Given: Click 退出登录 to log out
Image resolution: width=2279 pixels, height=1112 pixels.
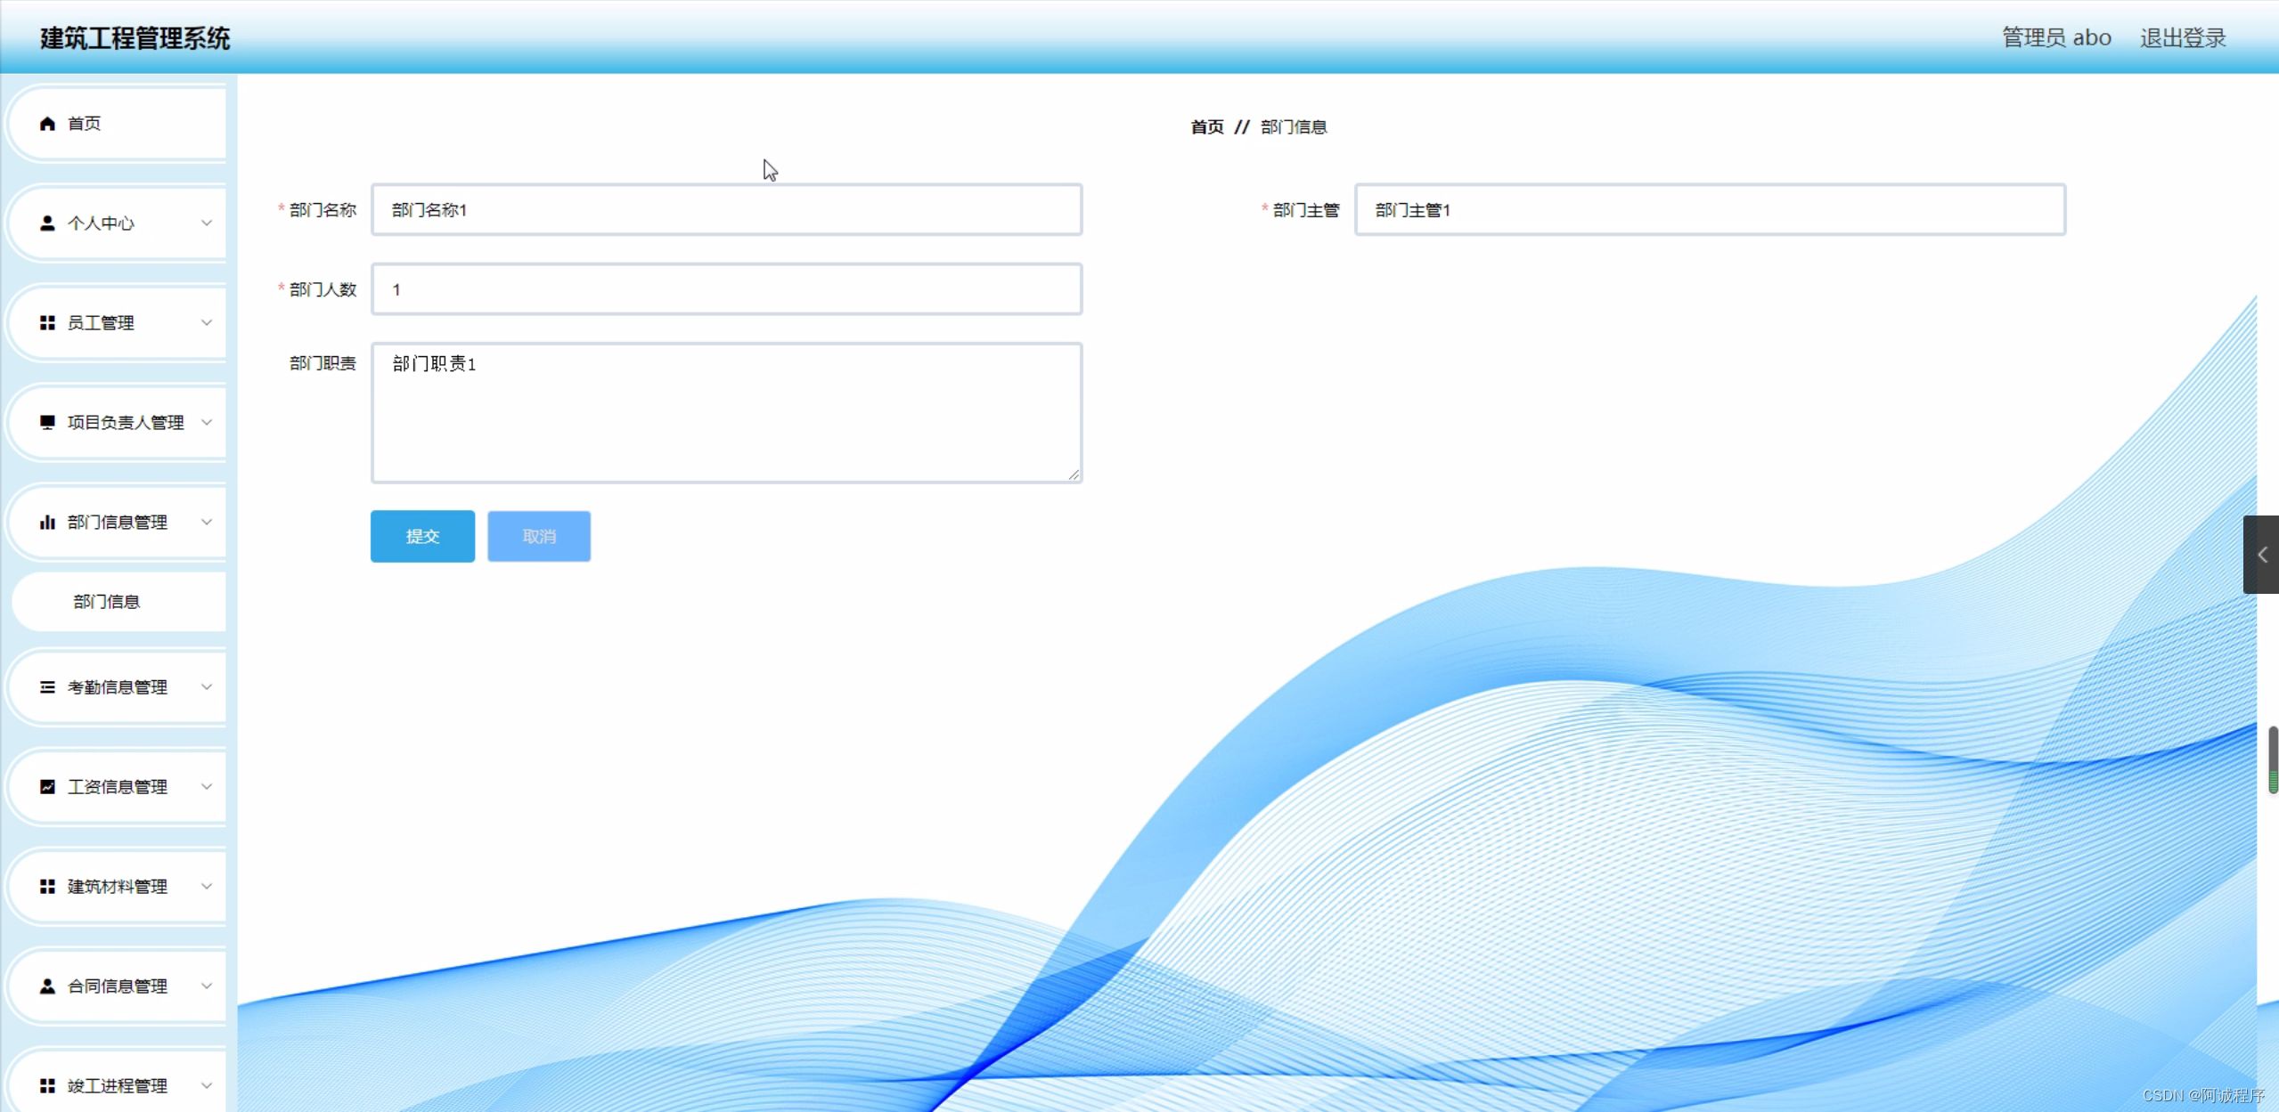Looking at the screenshot, I should coord(2182,38).
